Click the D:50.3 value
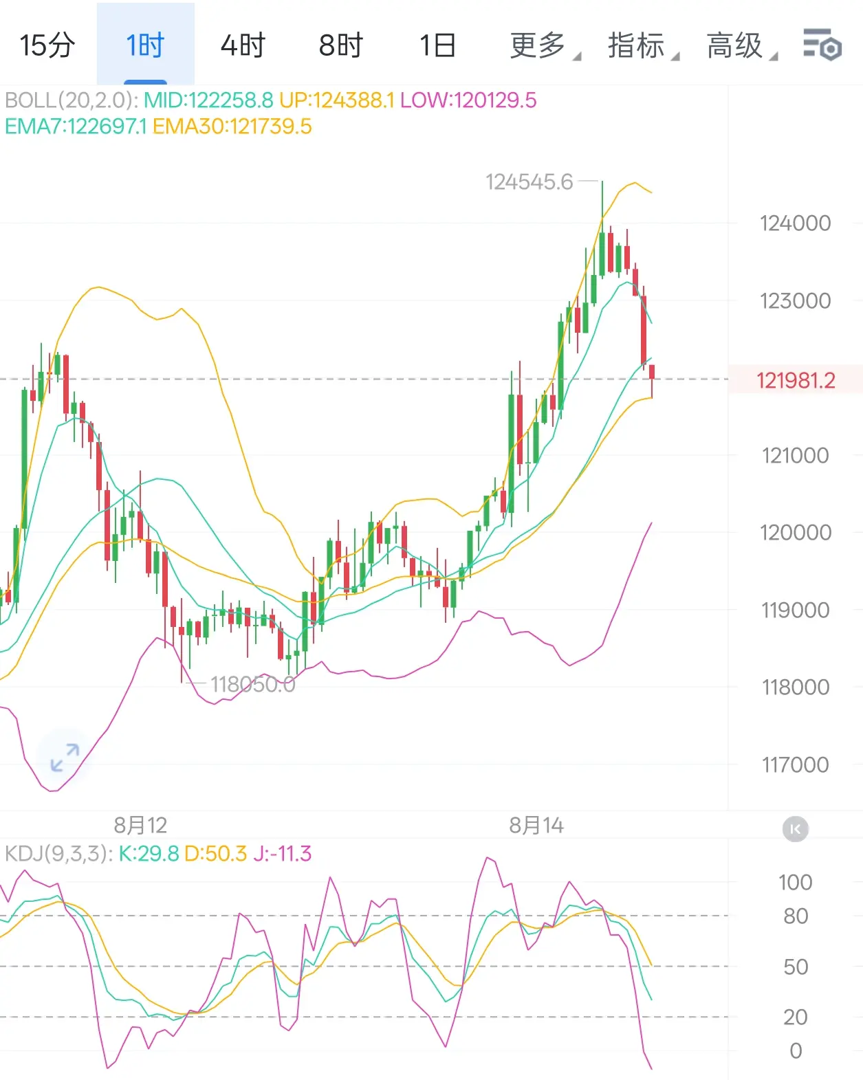The height and width of the screenshot is (1080, 863). coord(216,854)
